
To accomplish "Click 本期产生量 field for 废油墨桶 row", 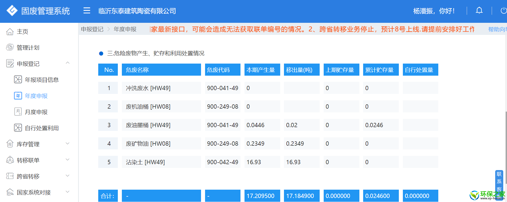I will coord(262,125).
